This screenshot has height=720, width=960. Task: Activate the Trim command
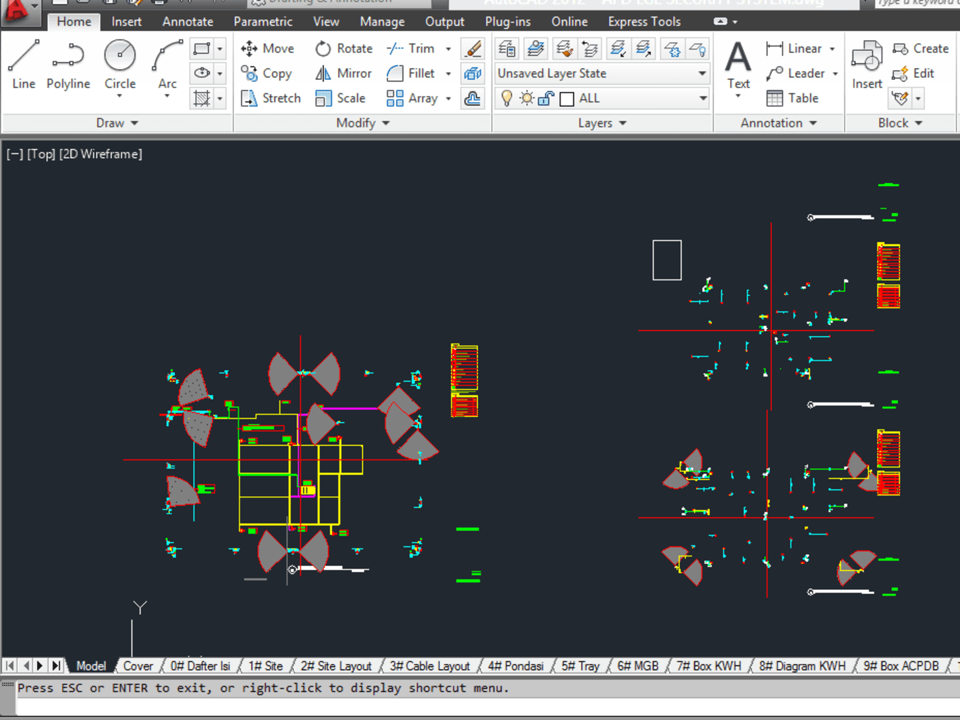coord(411,49)
